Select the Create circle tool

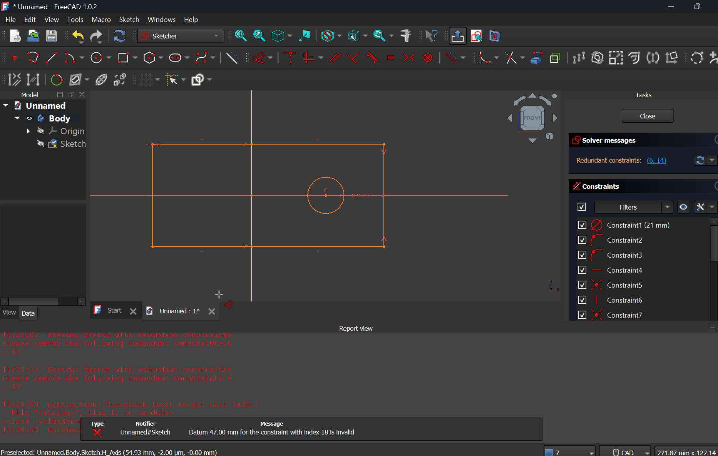pos(96,58)
